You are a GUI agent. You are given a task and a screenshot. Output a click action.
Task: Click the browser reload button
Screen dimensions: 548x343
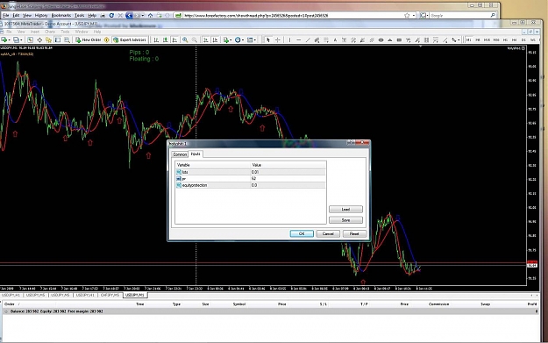point(111,16)
